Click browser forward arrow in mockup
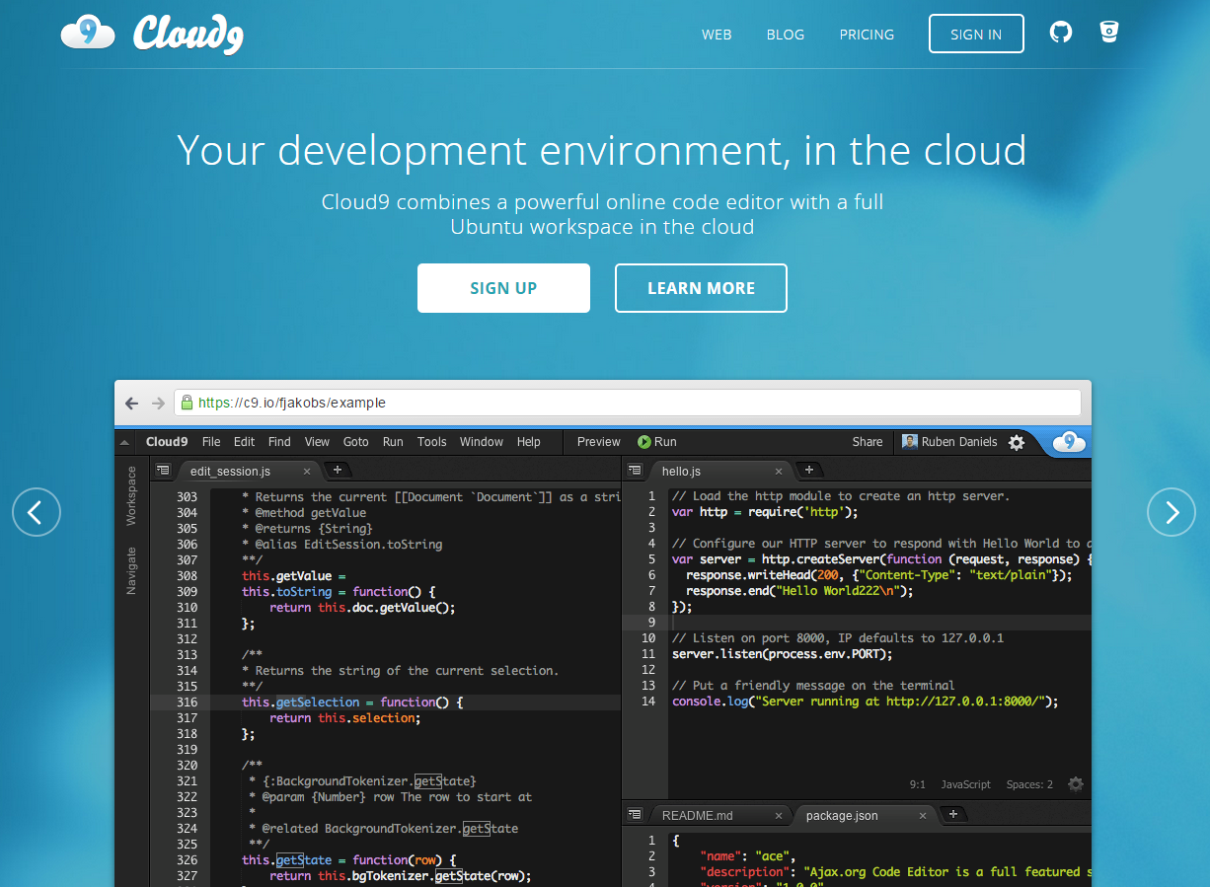The width and height of the screenshot is (1210, 887). coord(158,403)
